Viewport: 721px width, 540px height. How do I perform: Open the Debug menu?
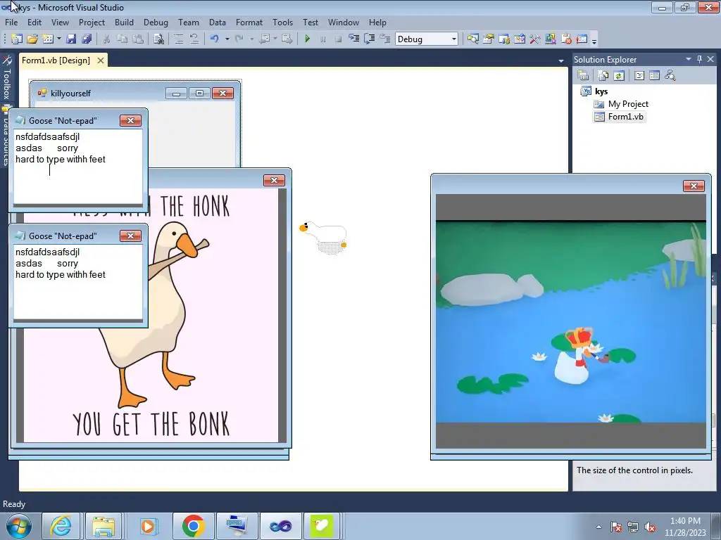click(156, 22)
